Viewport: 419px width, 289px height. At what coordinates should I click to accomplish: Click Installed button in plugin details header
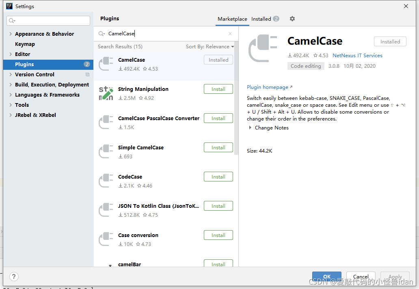point(390,42)
